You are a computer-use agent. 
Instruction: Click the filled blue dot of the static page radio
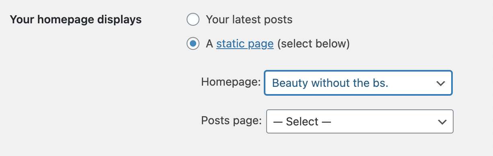(x=193, y=43)
